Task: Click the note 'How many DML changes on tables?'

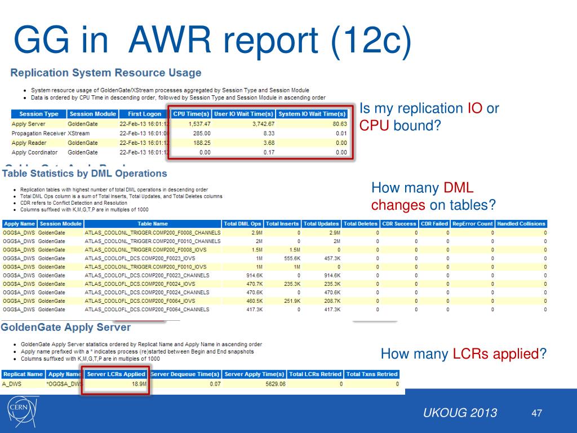Action: click(x=433, y=196)
